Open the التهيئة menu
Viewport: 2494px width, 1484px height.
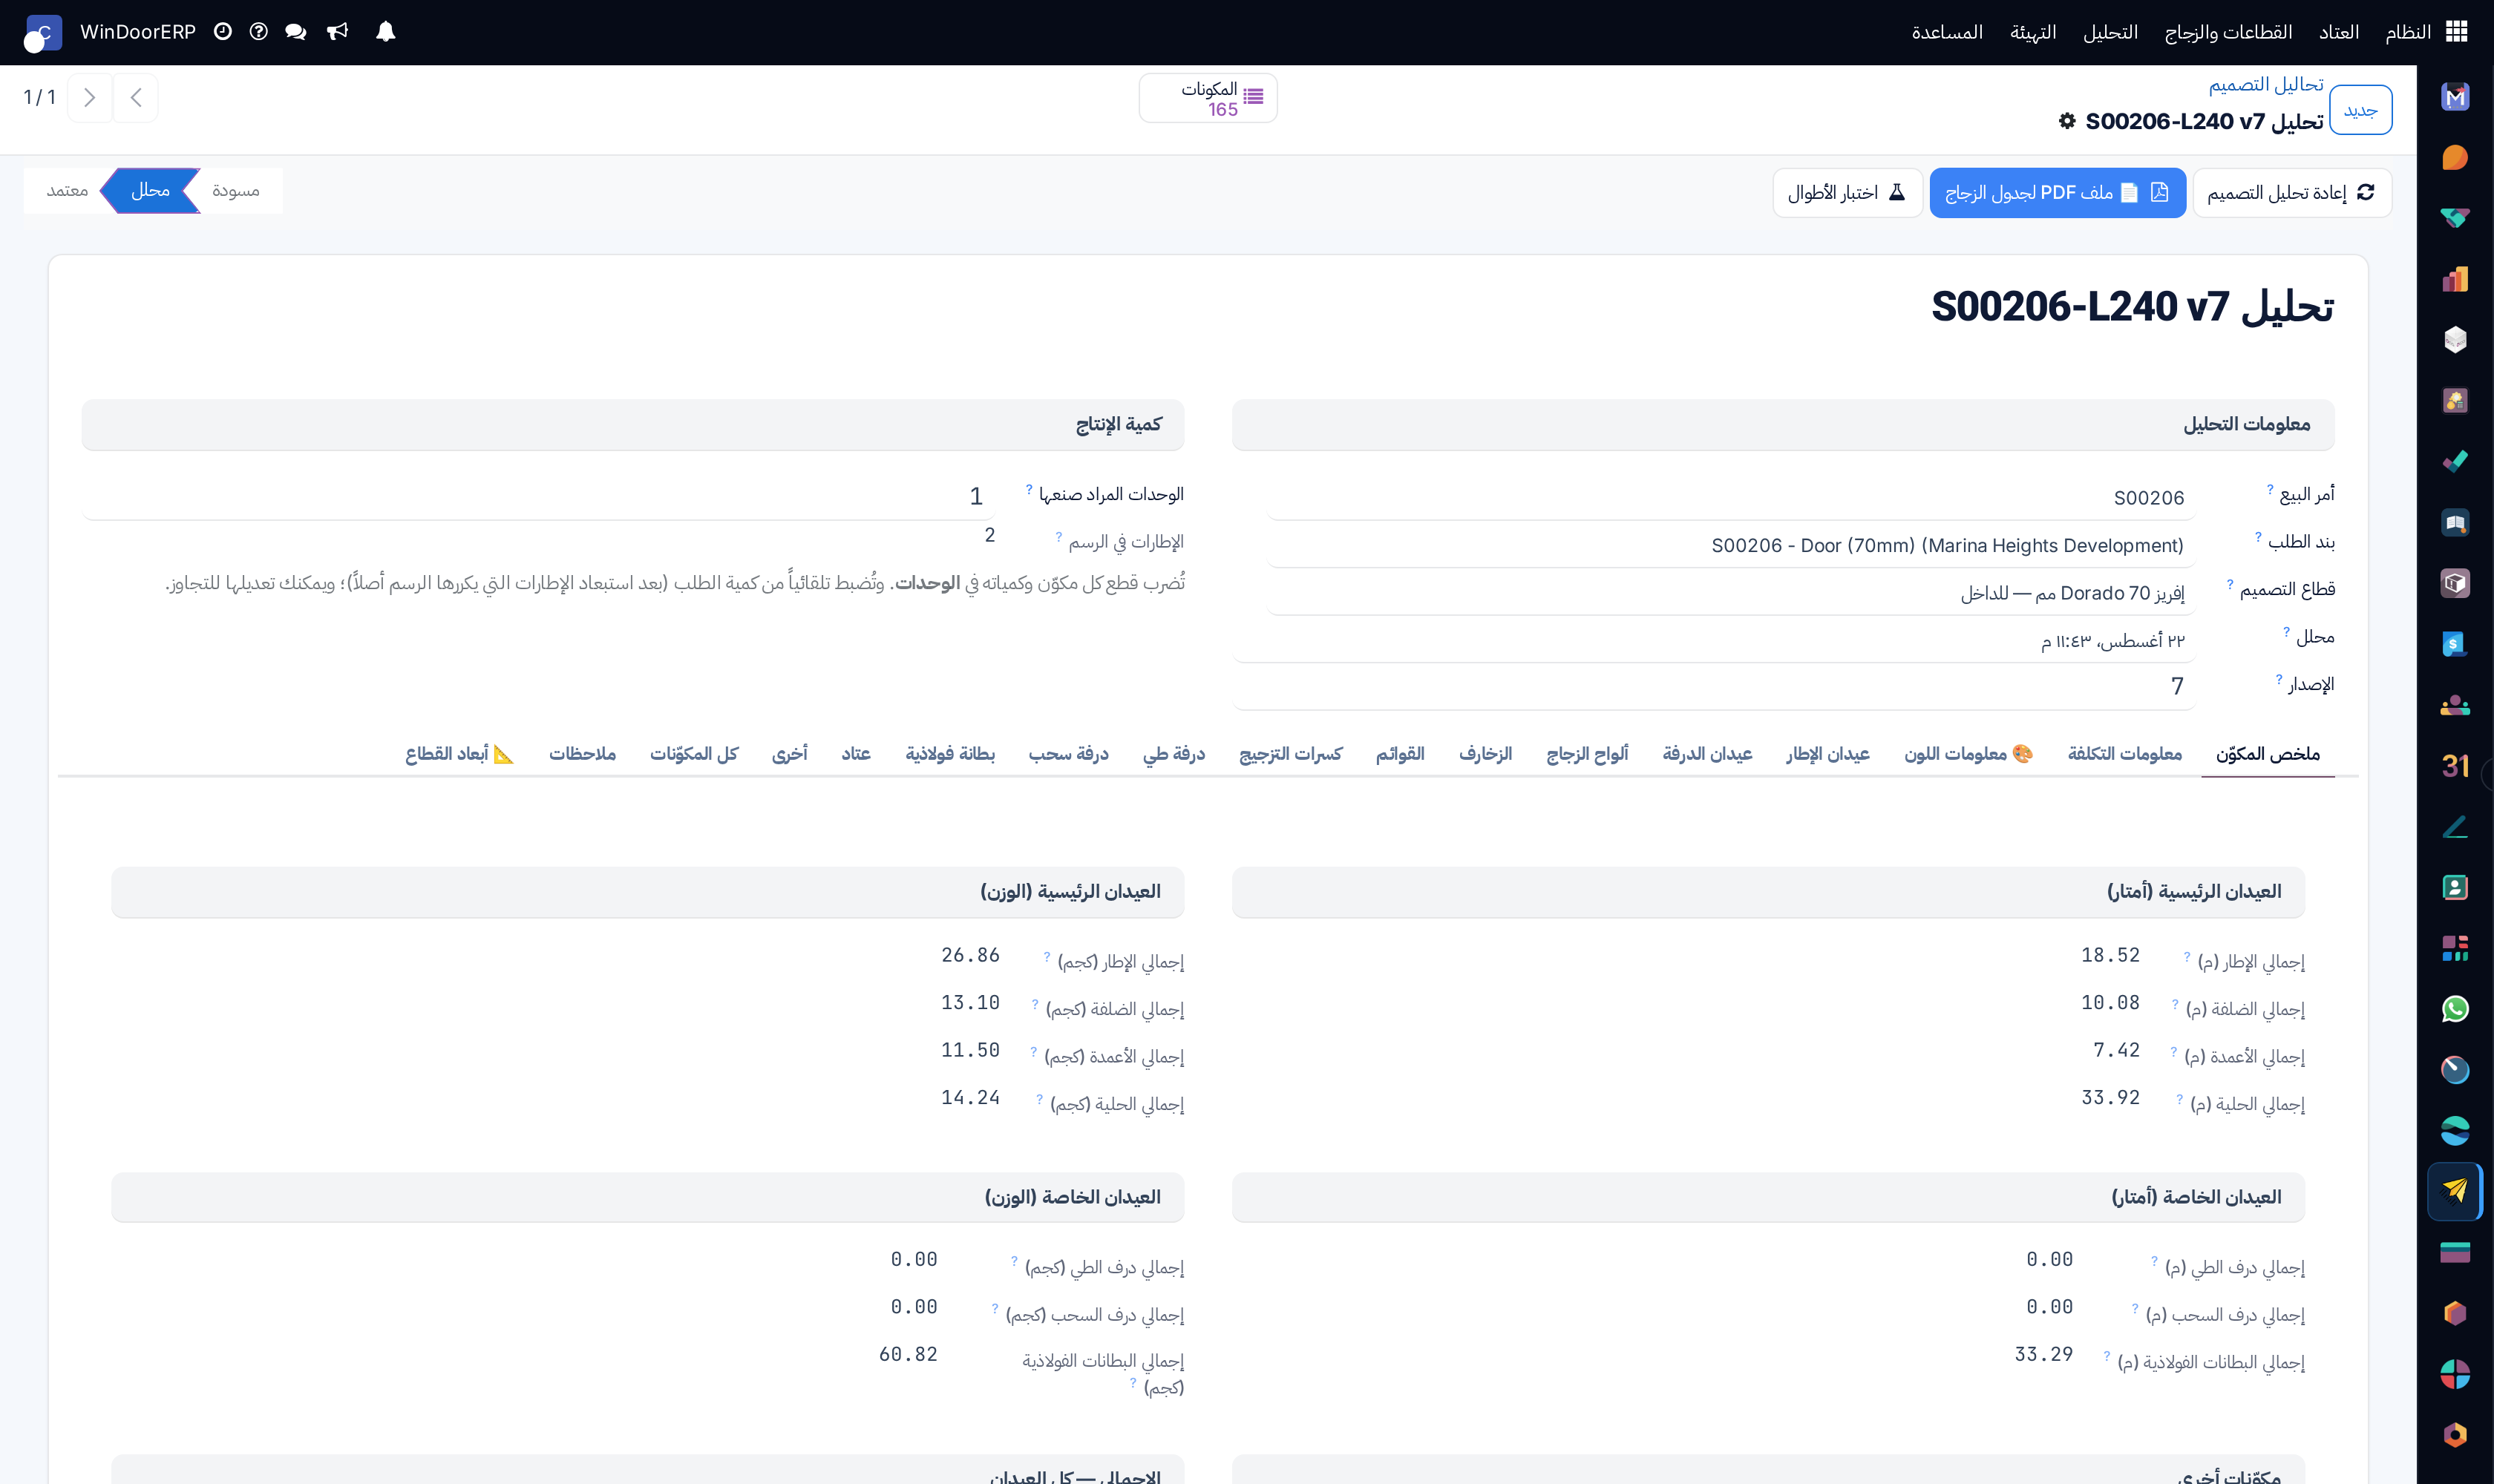click(x=2034, y=32)
